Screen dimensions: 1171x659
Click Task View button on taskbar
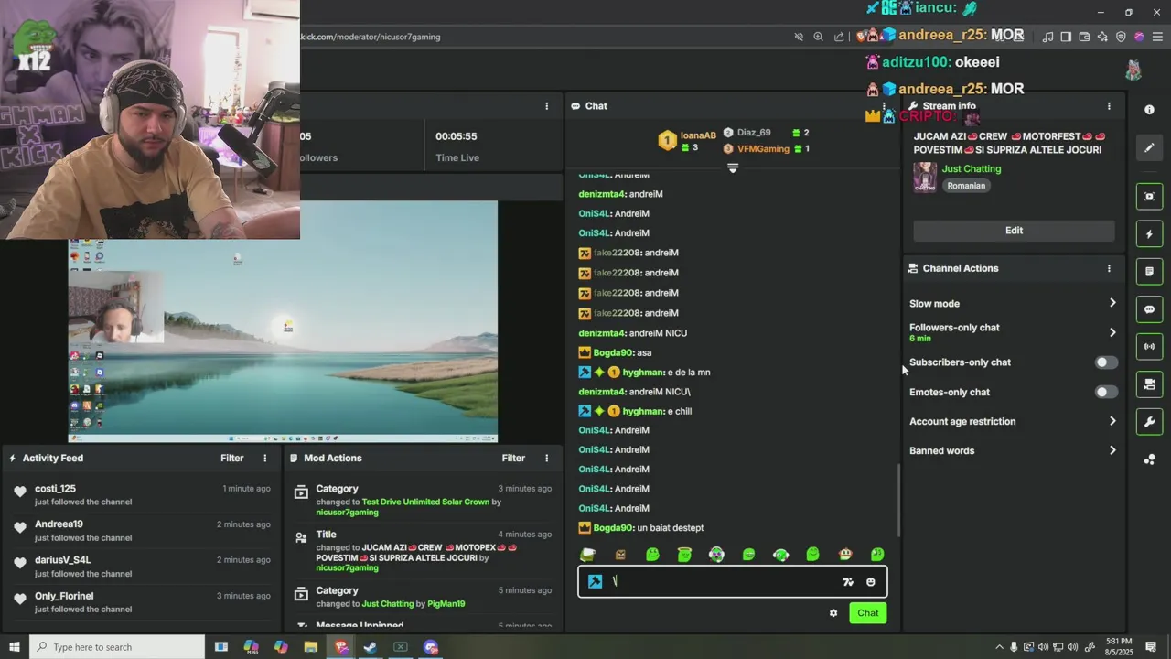pyautogui.click(x=220, y=647)
